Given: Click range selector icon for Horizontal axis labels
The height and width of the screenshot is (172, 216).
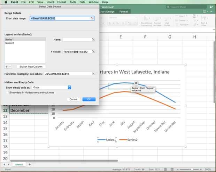Looking at the screenshot, I should click(93, 74).
